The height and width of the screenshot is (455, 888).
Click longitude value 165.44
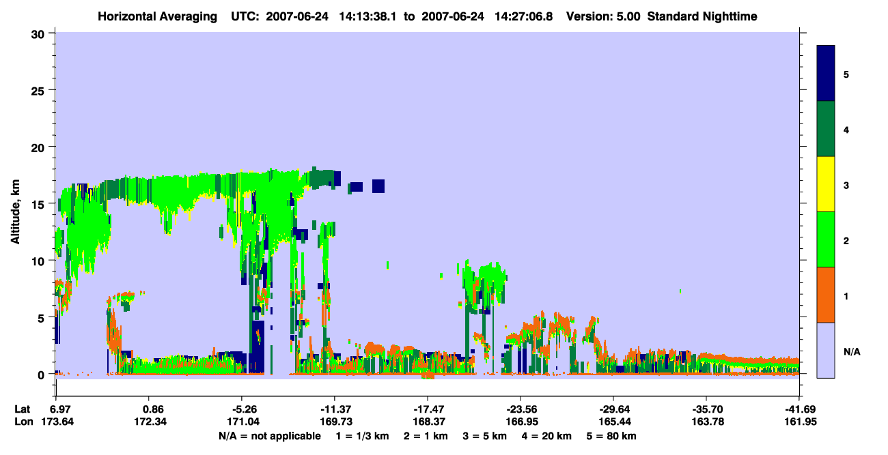(x=613, y=422)
